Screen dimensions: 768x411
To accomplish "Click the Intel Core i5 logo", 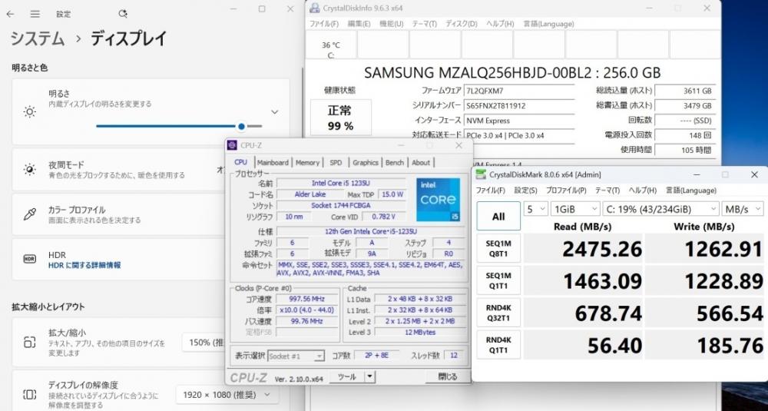I will click(x=439, y=200).
